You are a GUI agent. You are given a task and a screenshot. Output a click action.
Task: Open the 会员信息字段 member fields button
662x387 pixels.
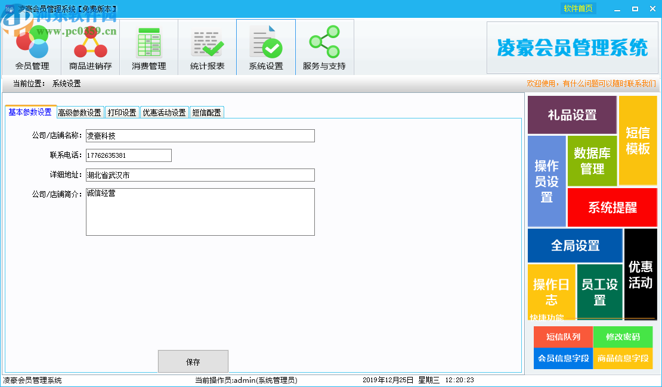click(x=562, y=358)
